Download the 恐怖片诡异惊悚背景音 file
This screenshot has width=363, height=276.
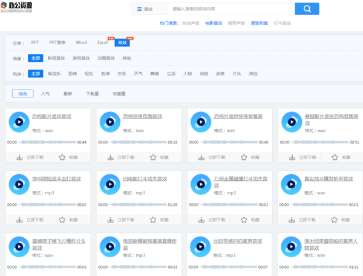point(212,157)
